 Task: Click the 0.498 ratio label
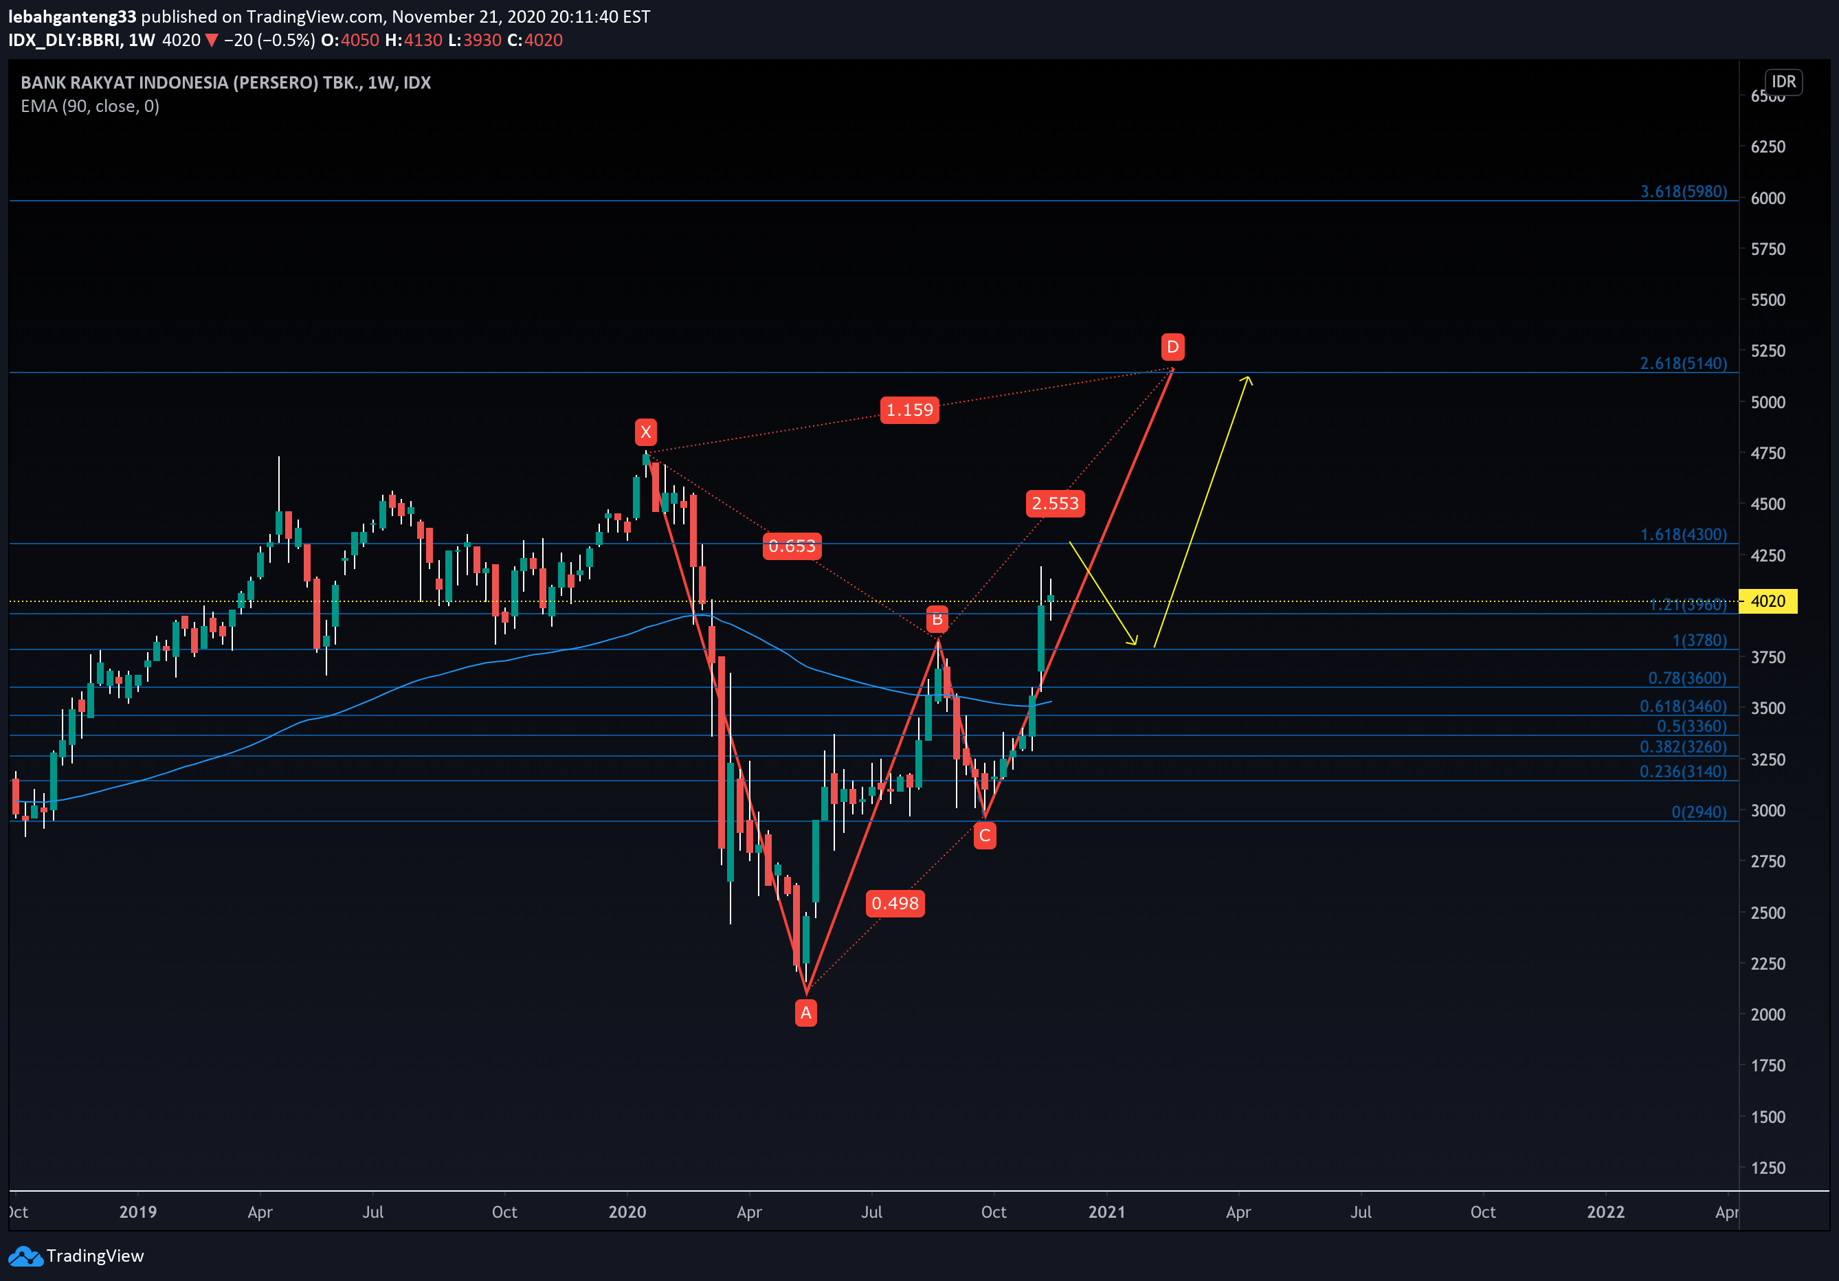[x=895, y=904]
